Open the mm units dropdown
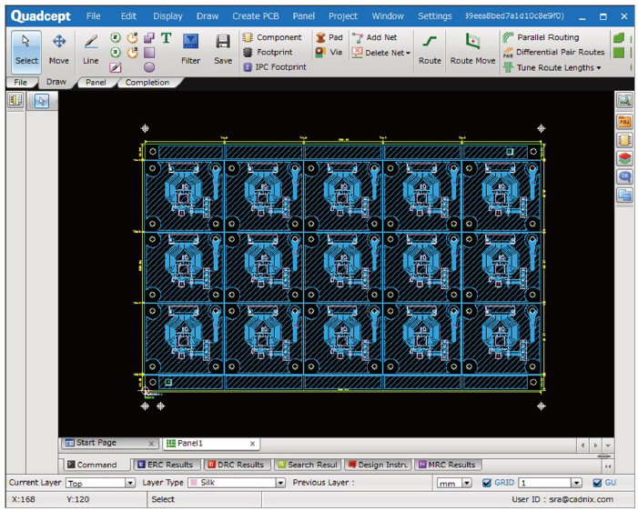 coord(467,483)
